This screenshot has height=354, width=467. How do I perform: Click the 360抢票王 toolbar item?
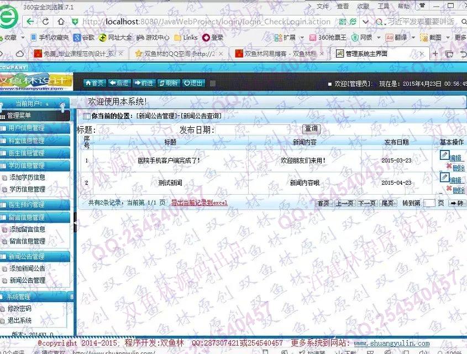pos(328,38)
